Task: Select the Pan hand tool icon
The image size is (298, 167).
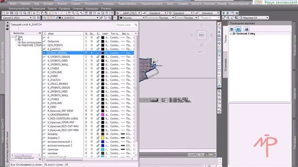Action: (x=69, y=13)
